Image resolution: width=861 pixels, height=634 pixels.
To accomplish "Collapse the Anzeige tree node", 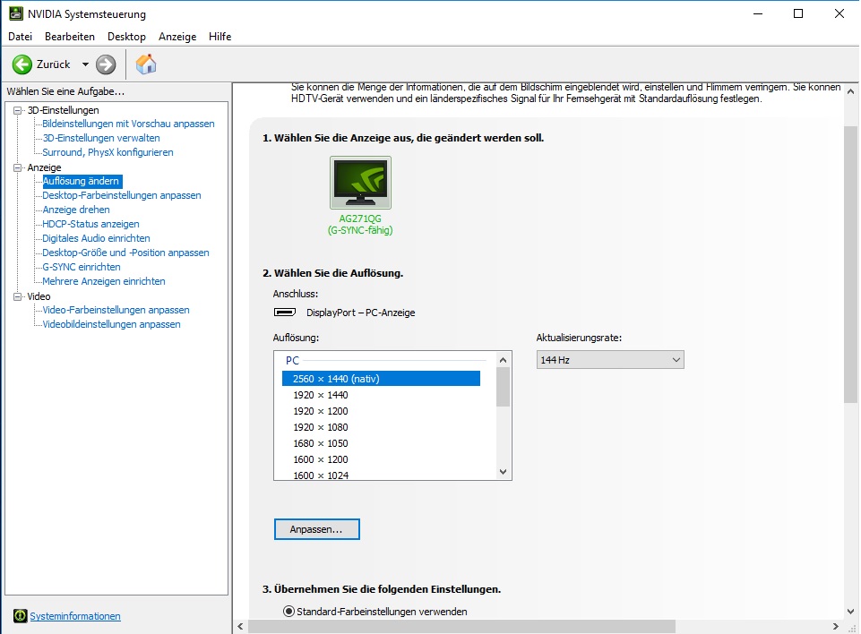I will coord(18,167).
